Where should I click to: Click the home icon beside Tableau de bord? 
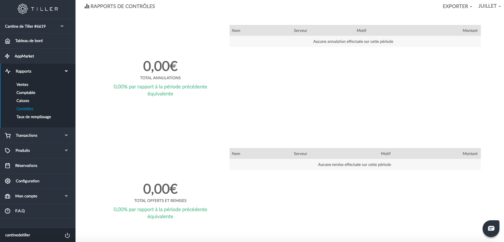coord(8,41)
